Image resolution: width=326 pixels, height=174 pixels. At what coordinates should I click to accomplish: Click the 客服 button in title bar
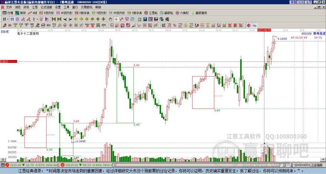pos(293,2)
